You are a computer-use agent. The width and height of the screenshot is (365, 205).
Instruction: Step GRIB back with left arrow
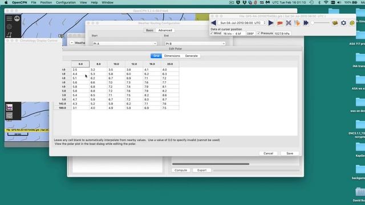click(213, 23)
